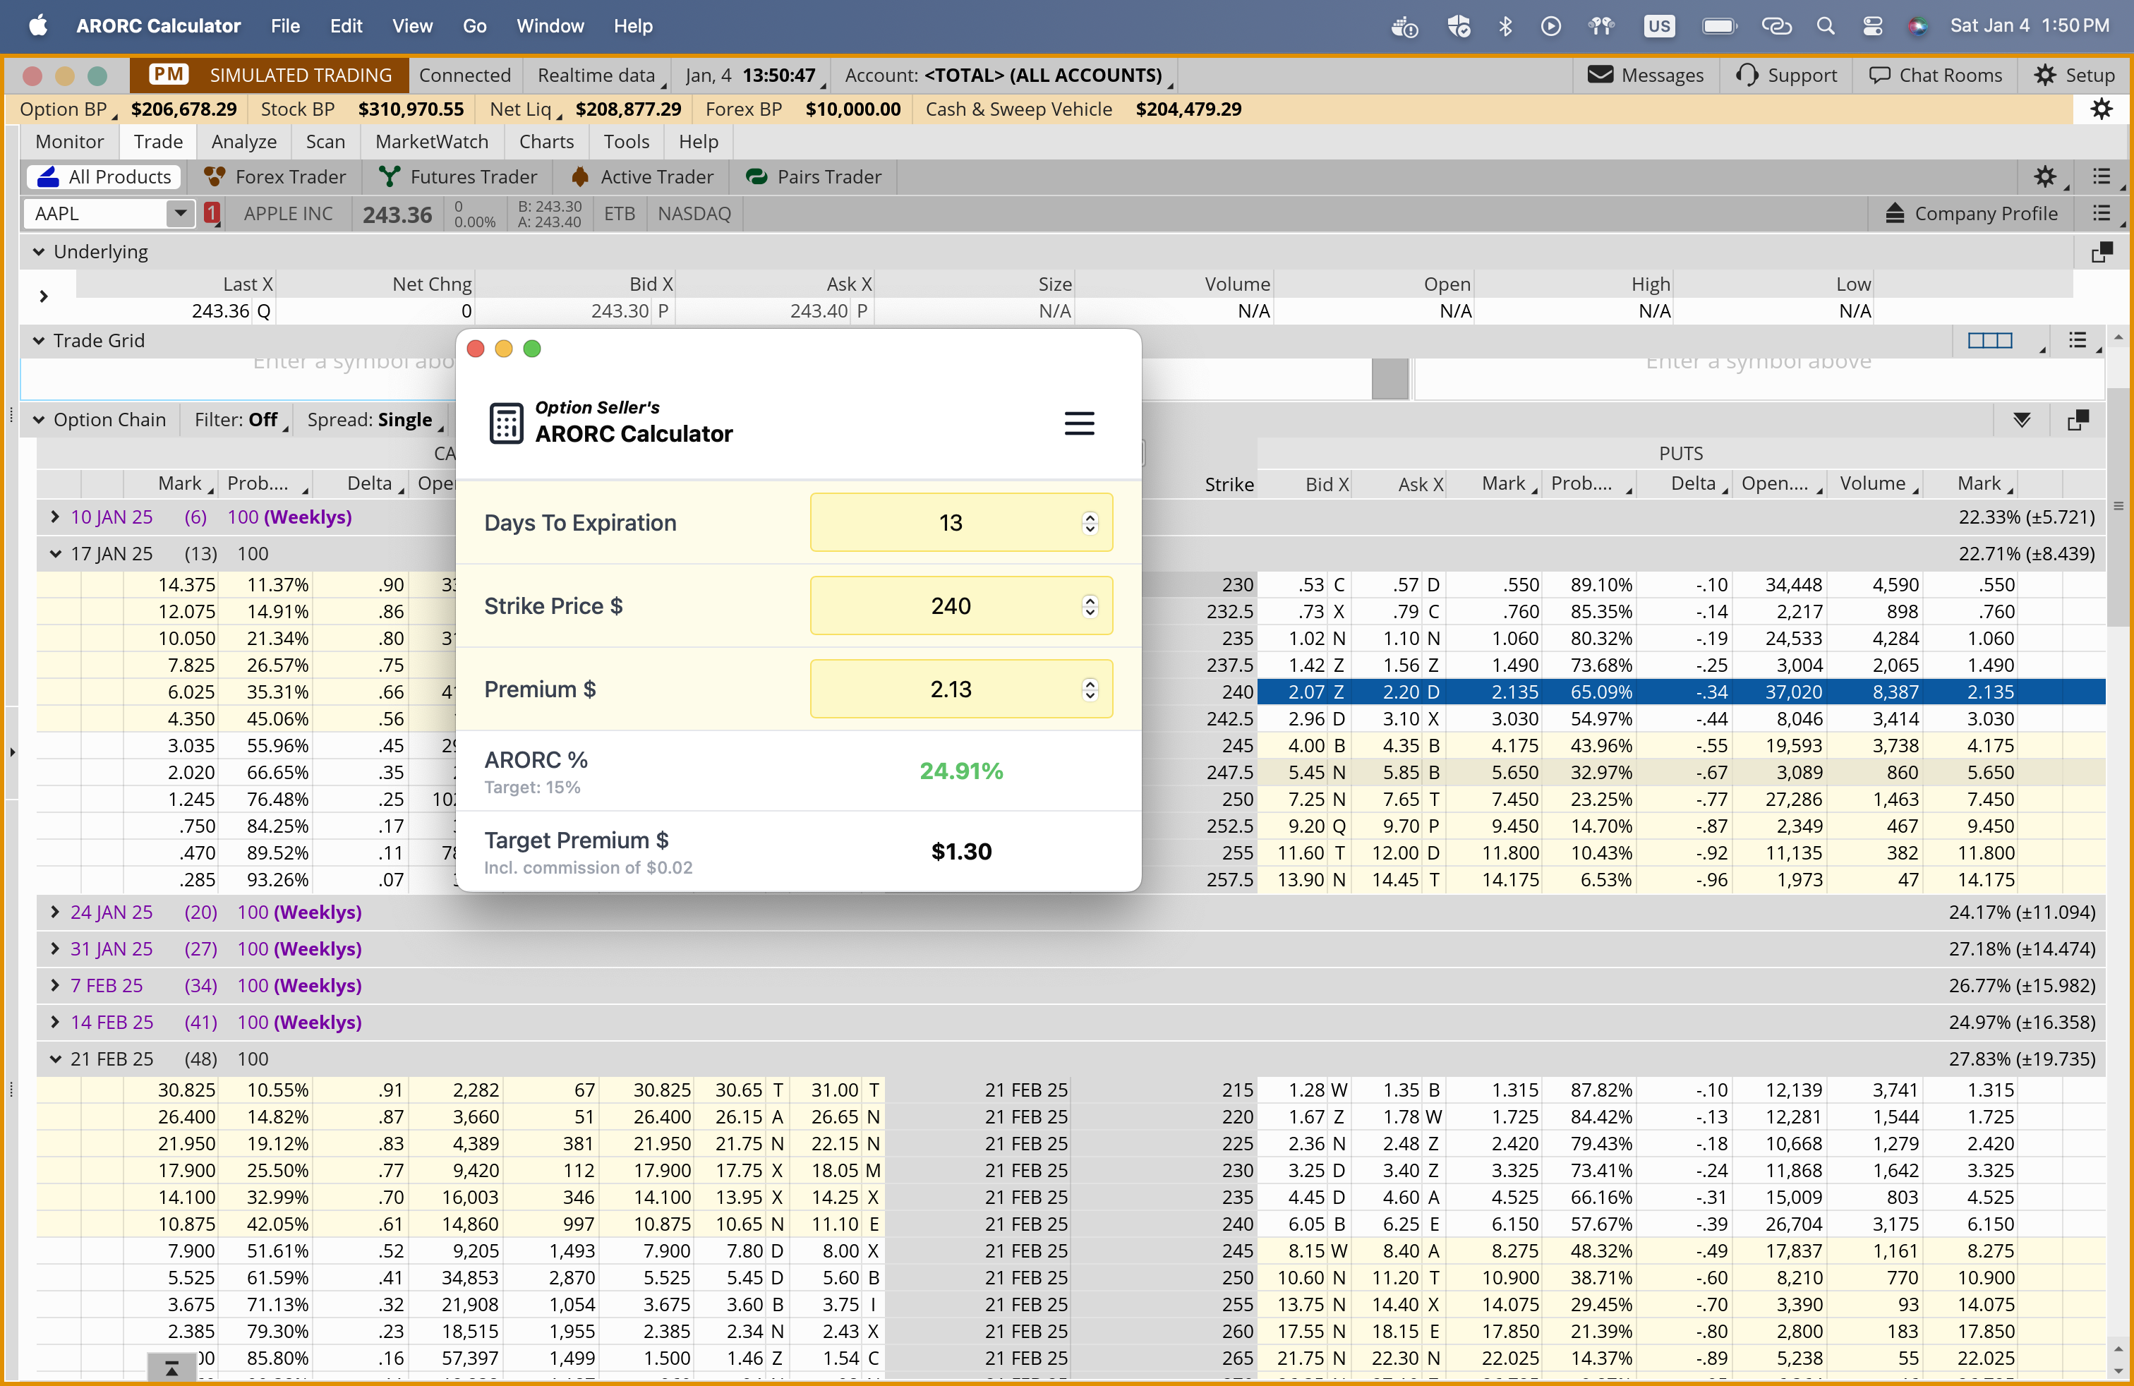Open the Active Trader tab
This screenshot has height=1386, width=2134.
point(642,176)
